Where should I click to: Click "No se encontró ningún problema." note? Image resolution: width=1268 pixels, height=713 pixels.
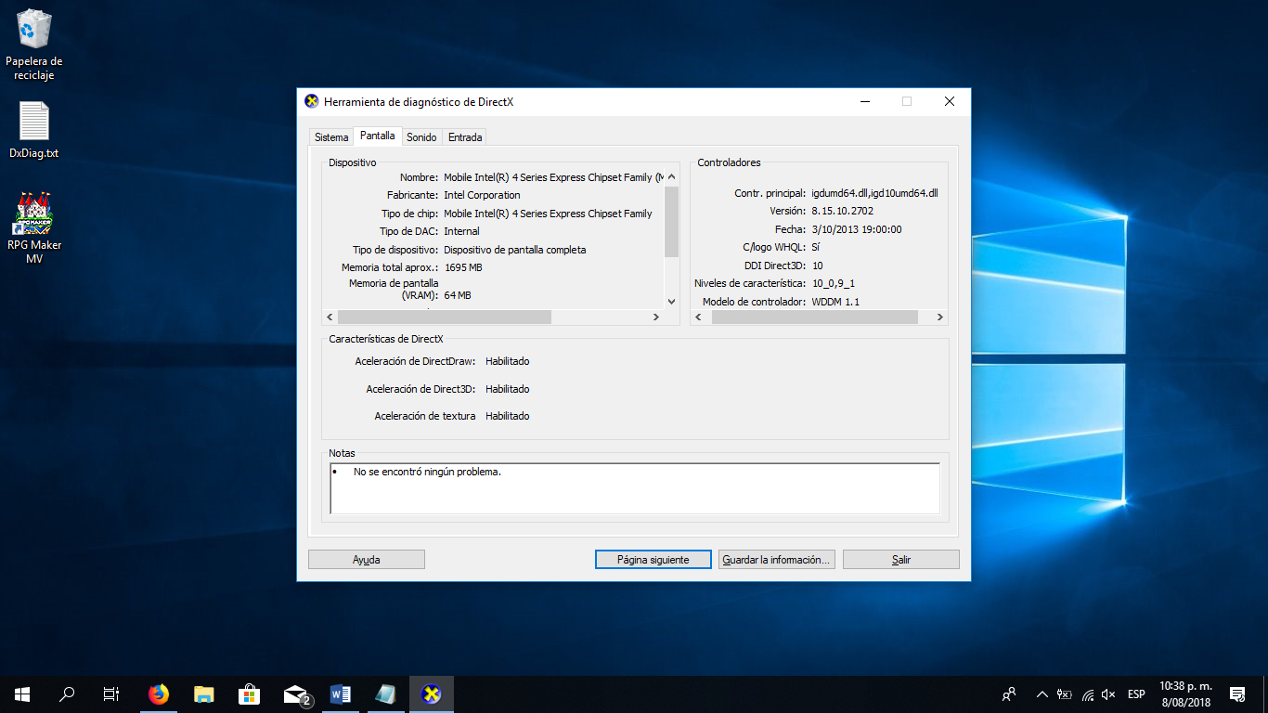427,472
